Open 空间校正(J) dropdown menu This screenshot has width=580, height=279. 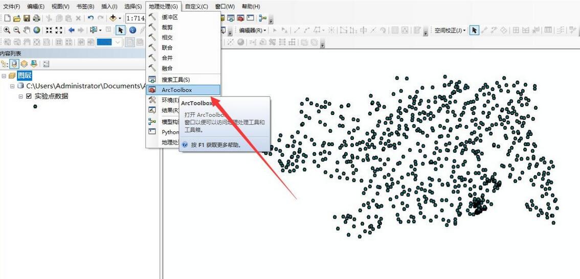451,30
